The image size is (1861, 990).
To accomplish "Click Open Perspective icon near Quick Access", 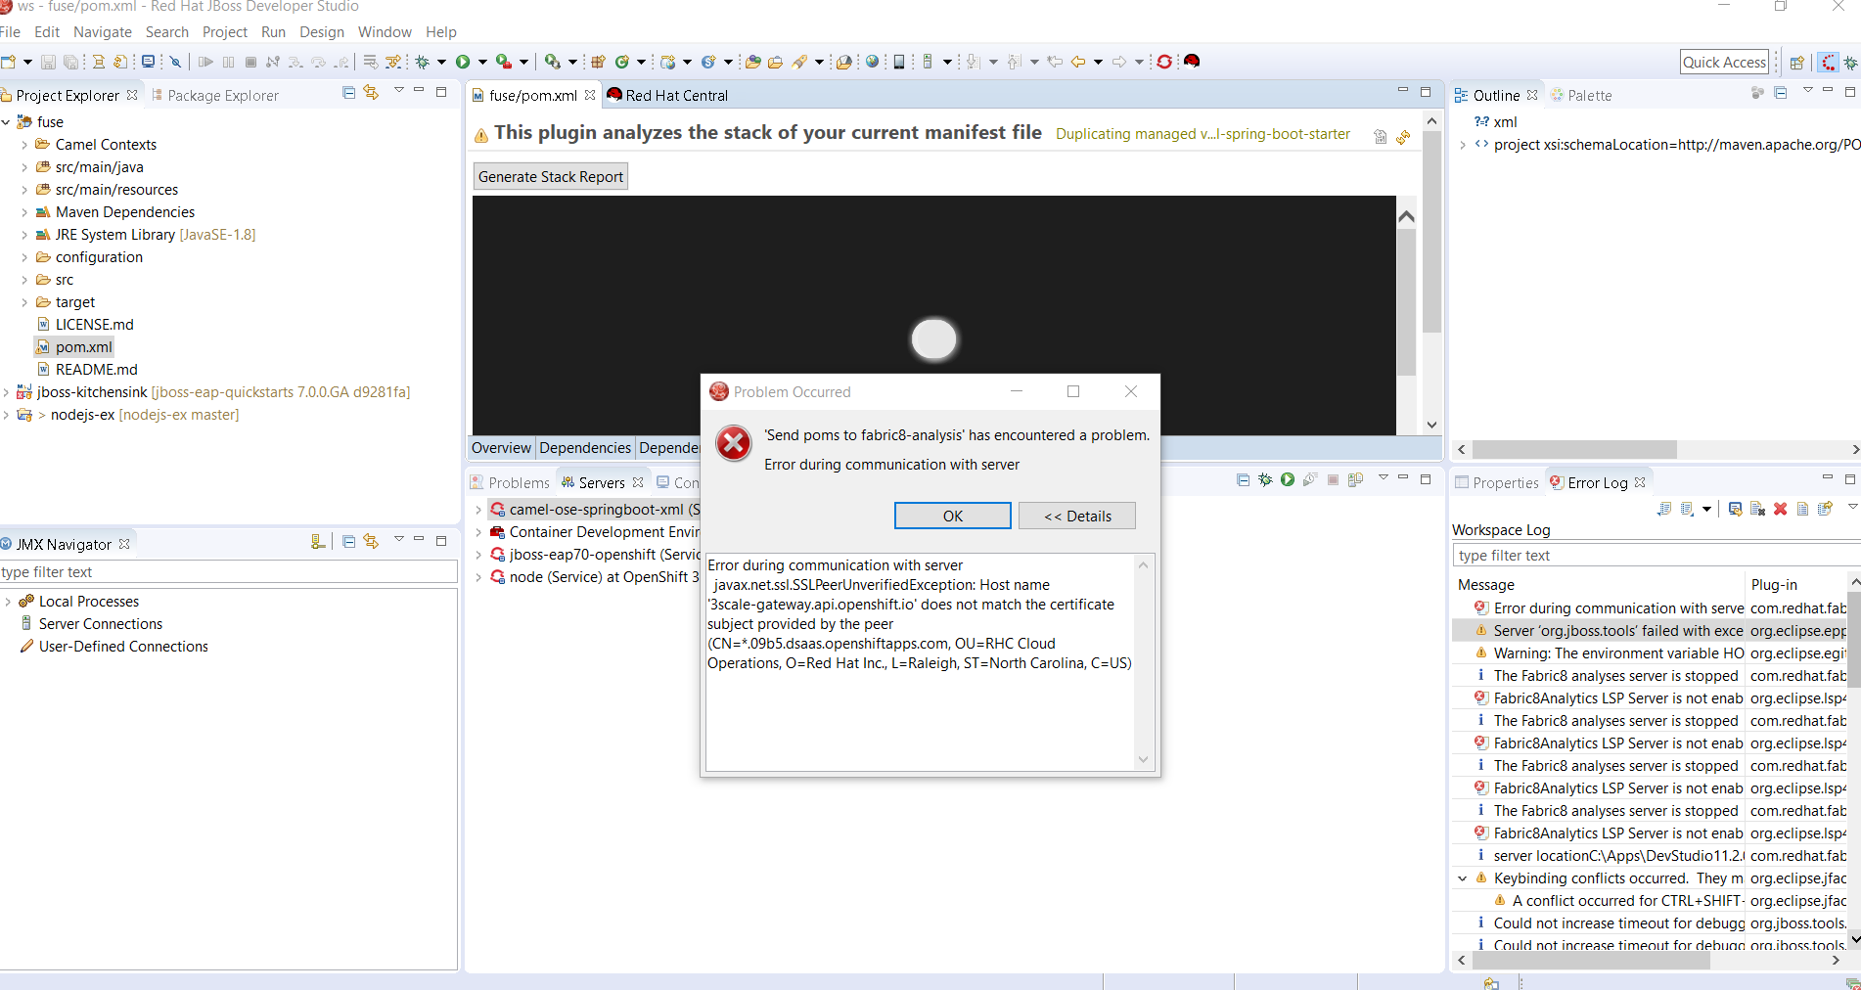I will click(1796, 63).
